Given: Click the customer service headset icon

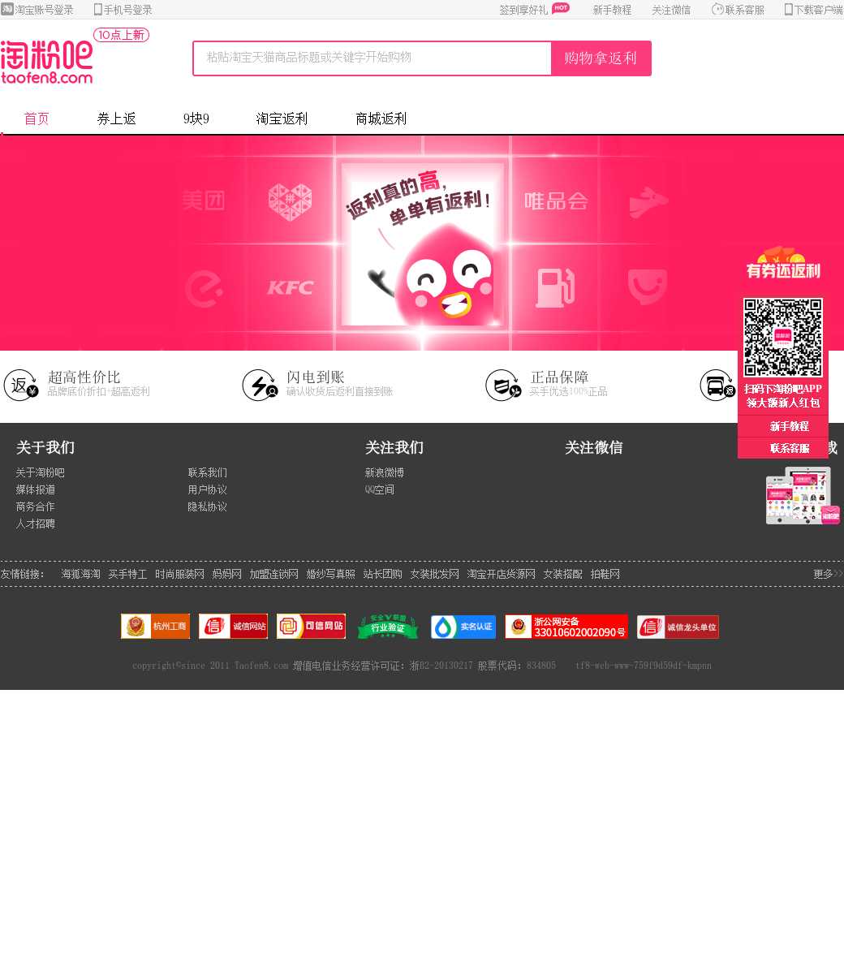Looking at the screenshot, I should pos(717,10).
